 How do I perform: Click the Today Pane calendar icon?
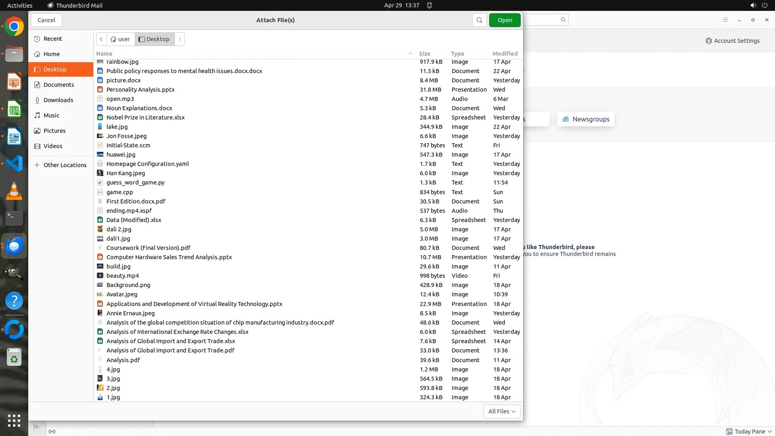click(729, 432)
